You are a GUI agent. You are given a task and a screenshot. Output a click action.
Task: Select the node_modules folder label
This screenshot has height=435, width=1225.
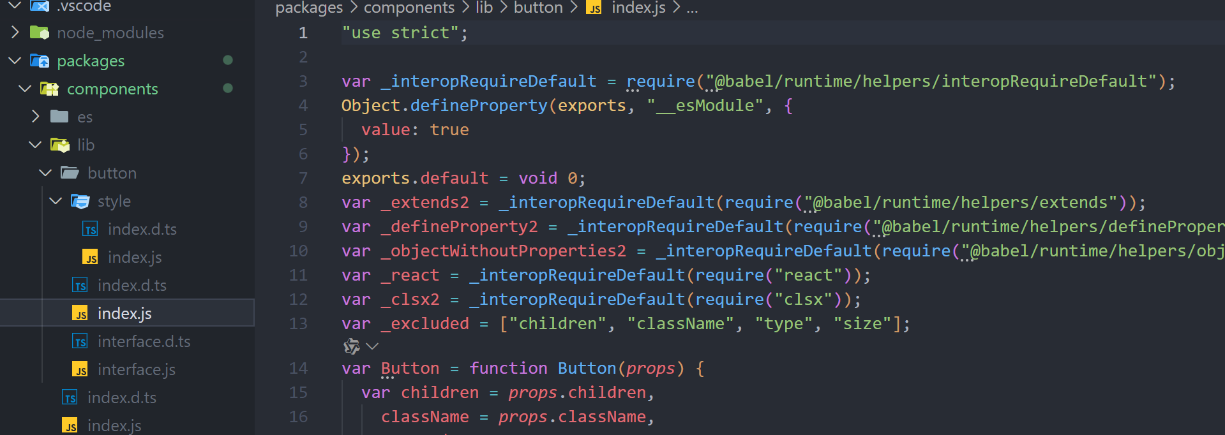pyautogui.click(x=110, y=33)
